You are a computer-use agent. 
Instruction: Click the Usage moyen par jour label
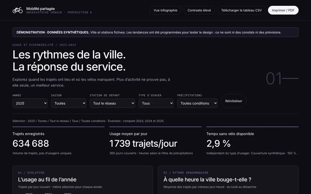point(128,134)
